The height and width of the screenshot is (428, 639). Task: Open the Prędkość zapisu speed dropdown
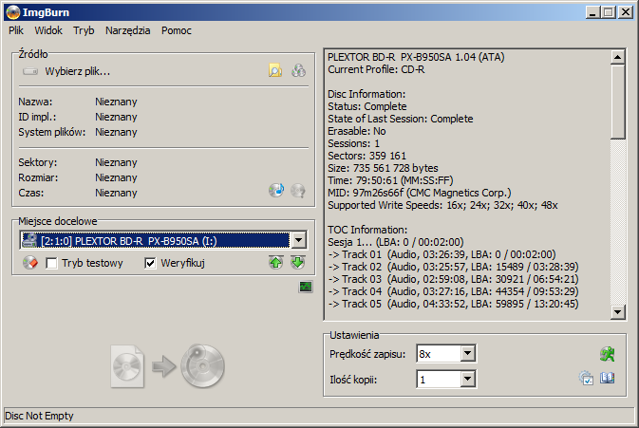[x=468, y=353]
